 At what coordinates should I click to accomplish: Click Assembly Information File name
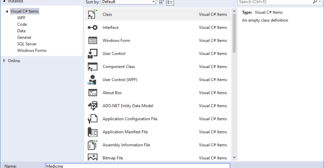tap(126, 145)
